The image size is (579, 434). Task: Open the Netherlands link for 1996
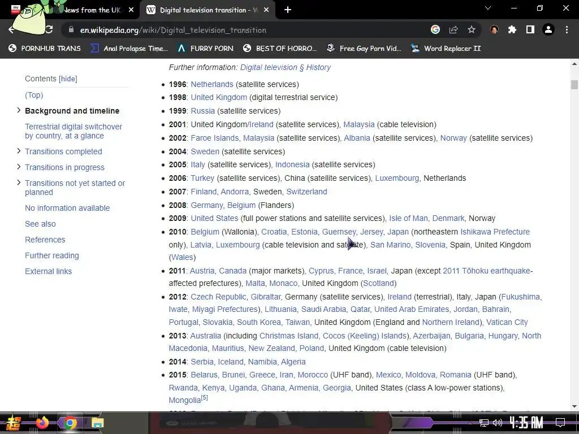tap(212, 85)
